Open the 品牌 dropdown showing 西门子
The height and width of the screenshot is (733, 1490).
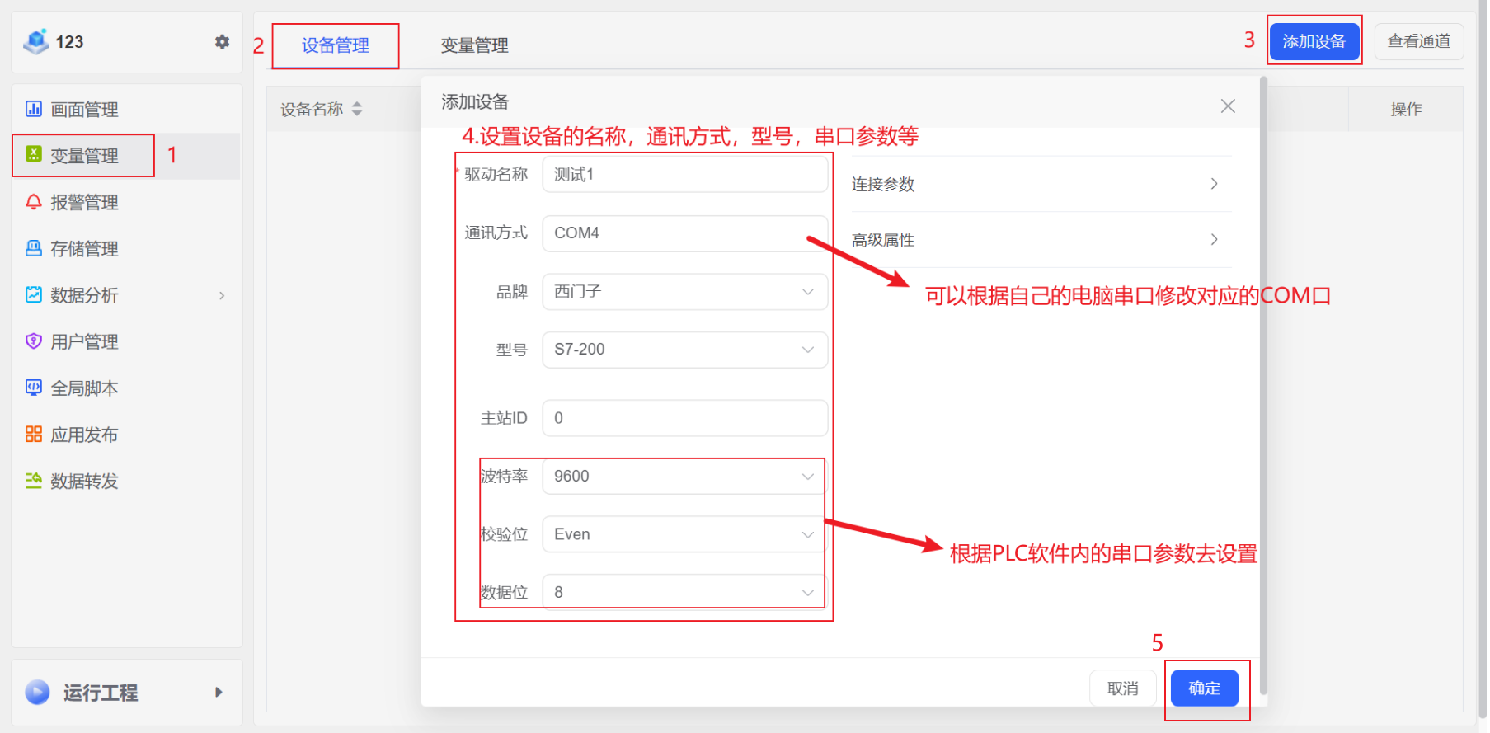pos(684,292)
